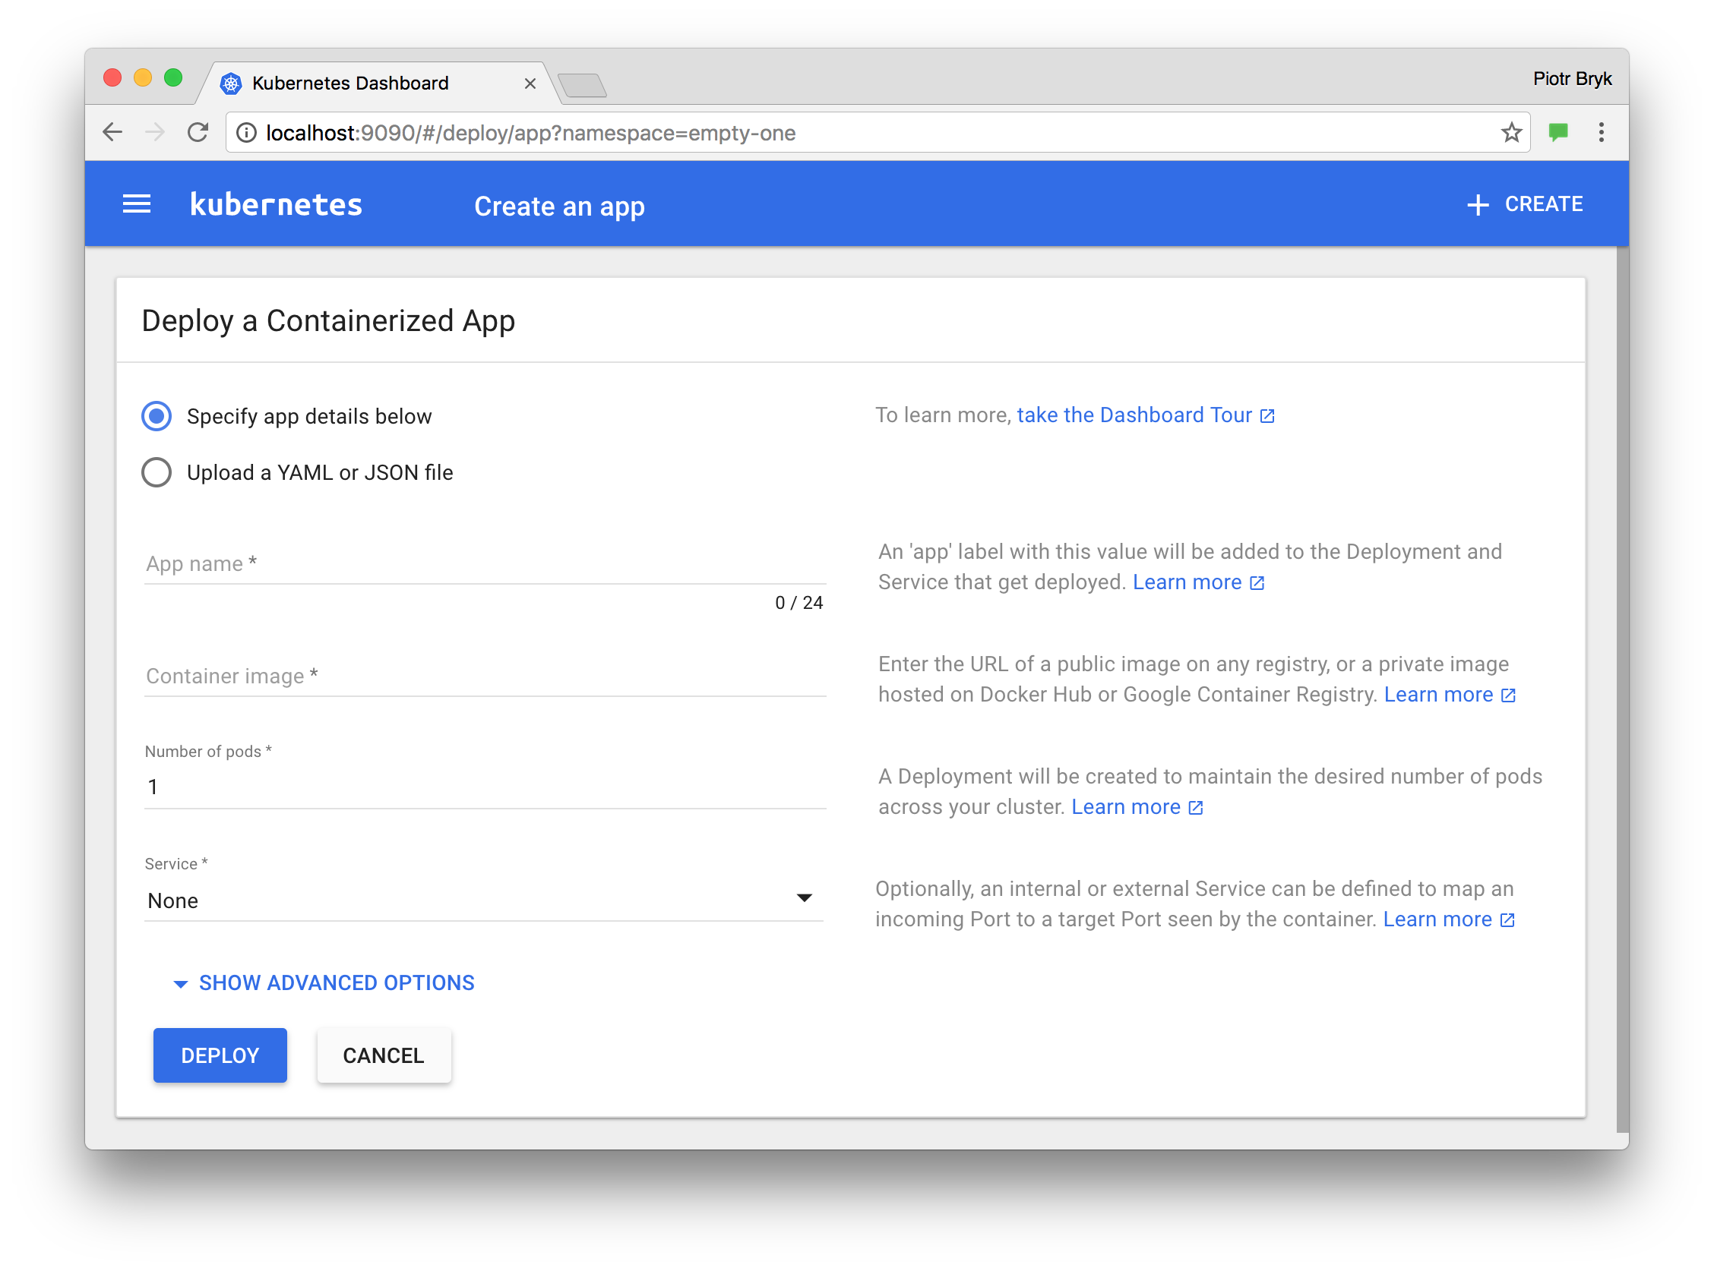
Task: Select 'Specify app details below' radio button
Action: (x=157, y=415)
